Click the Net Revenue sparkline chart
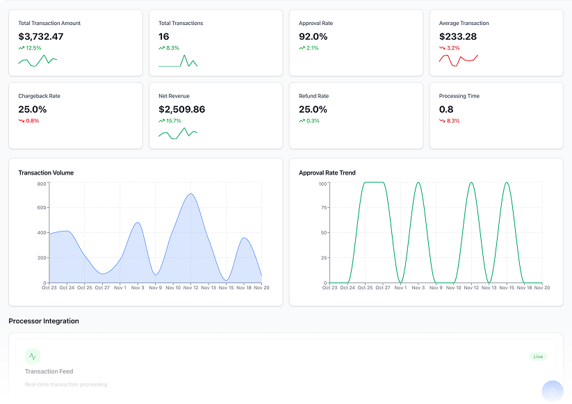Image resolution: width=572 pixels, height=404 pixels. pos(178,133)
